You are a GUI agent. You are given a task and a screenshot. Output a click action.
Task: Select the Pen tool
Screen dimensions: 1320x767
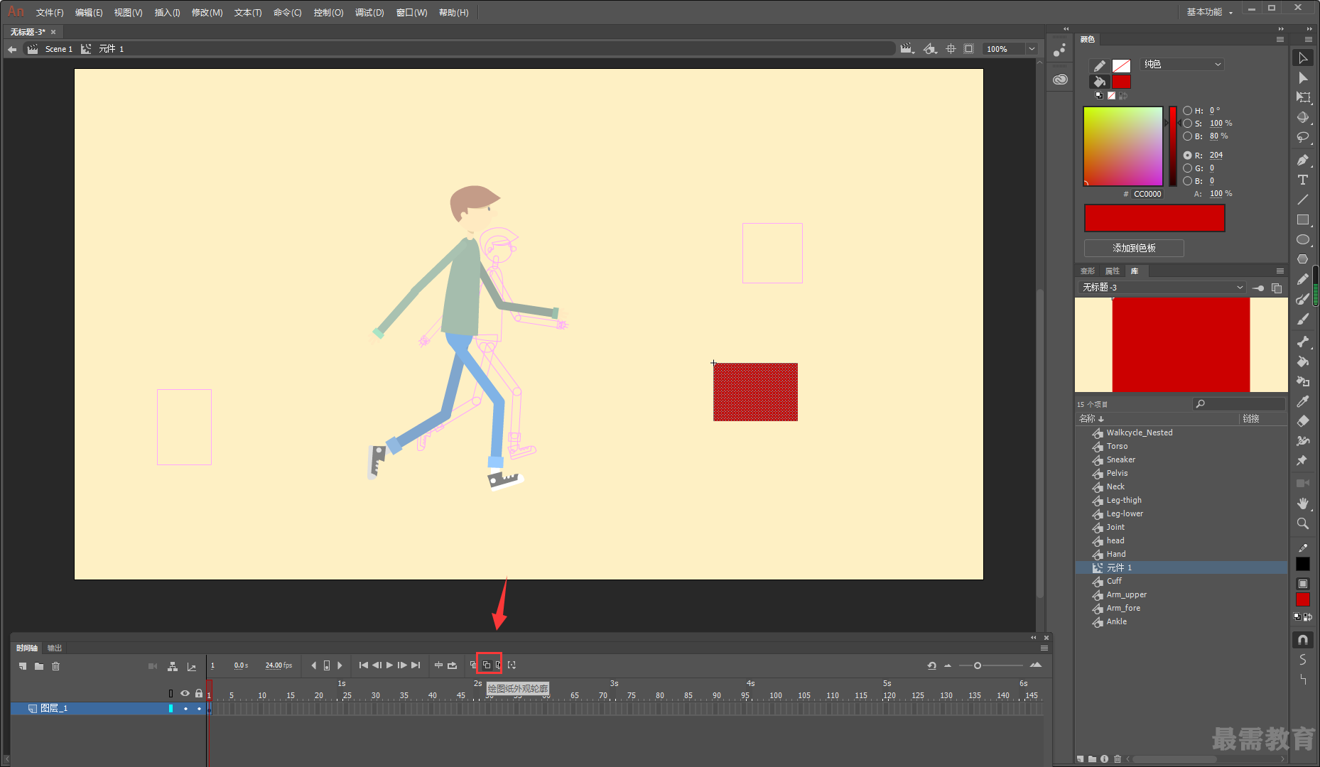coord(1303,161)
